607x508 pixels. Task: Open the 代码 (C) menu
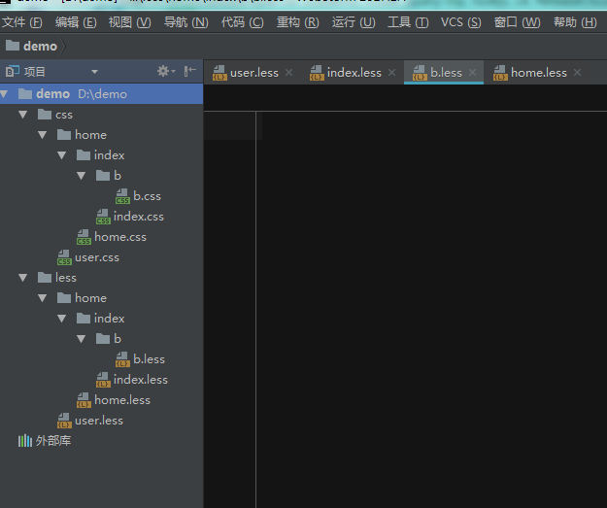click(x=243, y=22)
